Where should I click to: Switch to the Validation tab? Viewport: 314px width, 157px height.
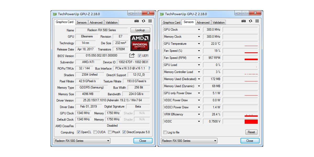coord(111,23)
